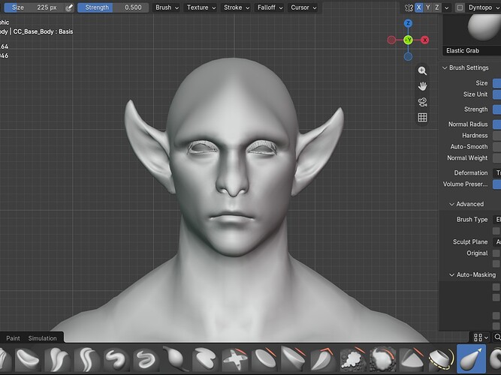Viewport: 501px width, 375px height.
Task: Select the rough-edged crater brush icon
Action: coord(383,359)
